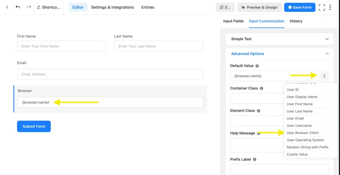Open Preview & Design
Image resolution: width=340 pixels, height=175 pixels.
click(259, 7)
